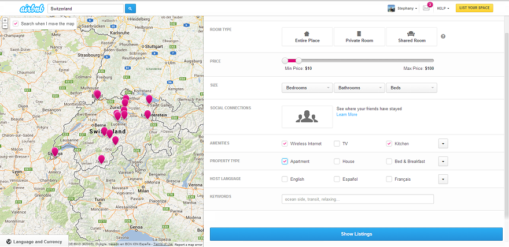Click the map pin at Liechtenstein
This screenshot has height=247, width=509.
tap(147, 115)
